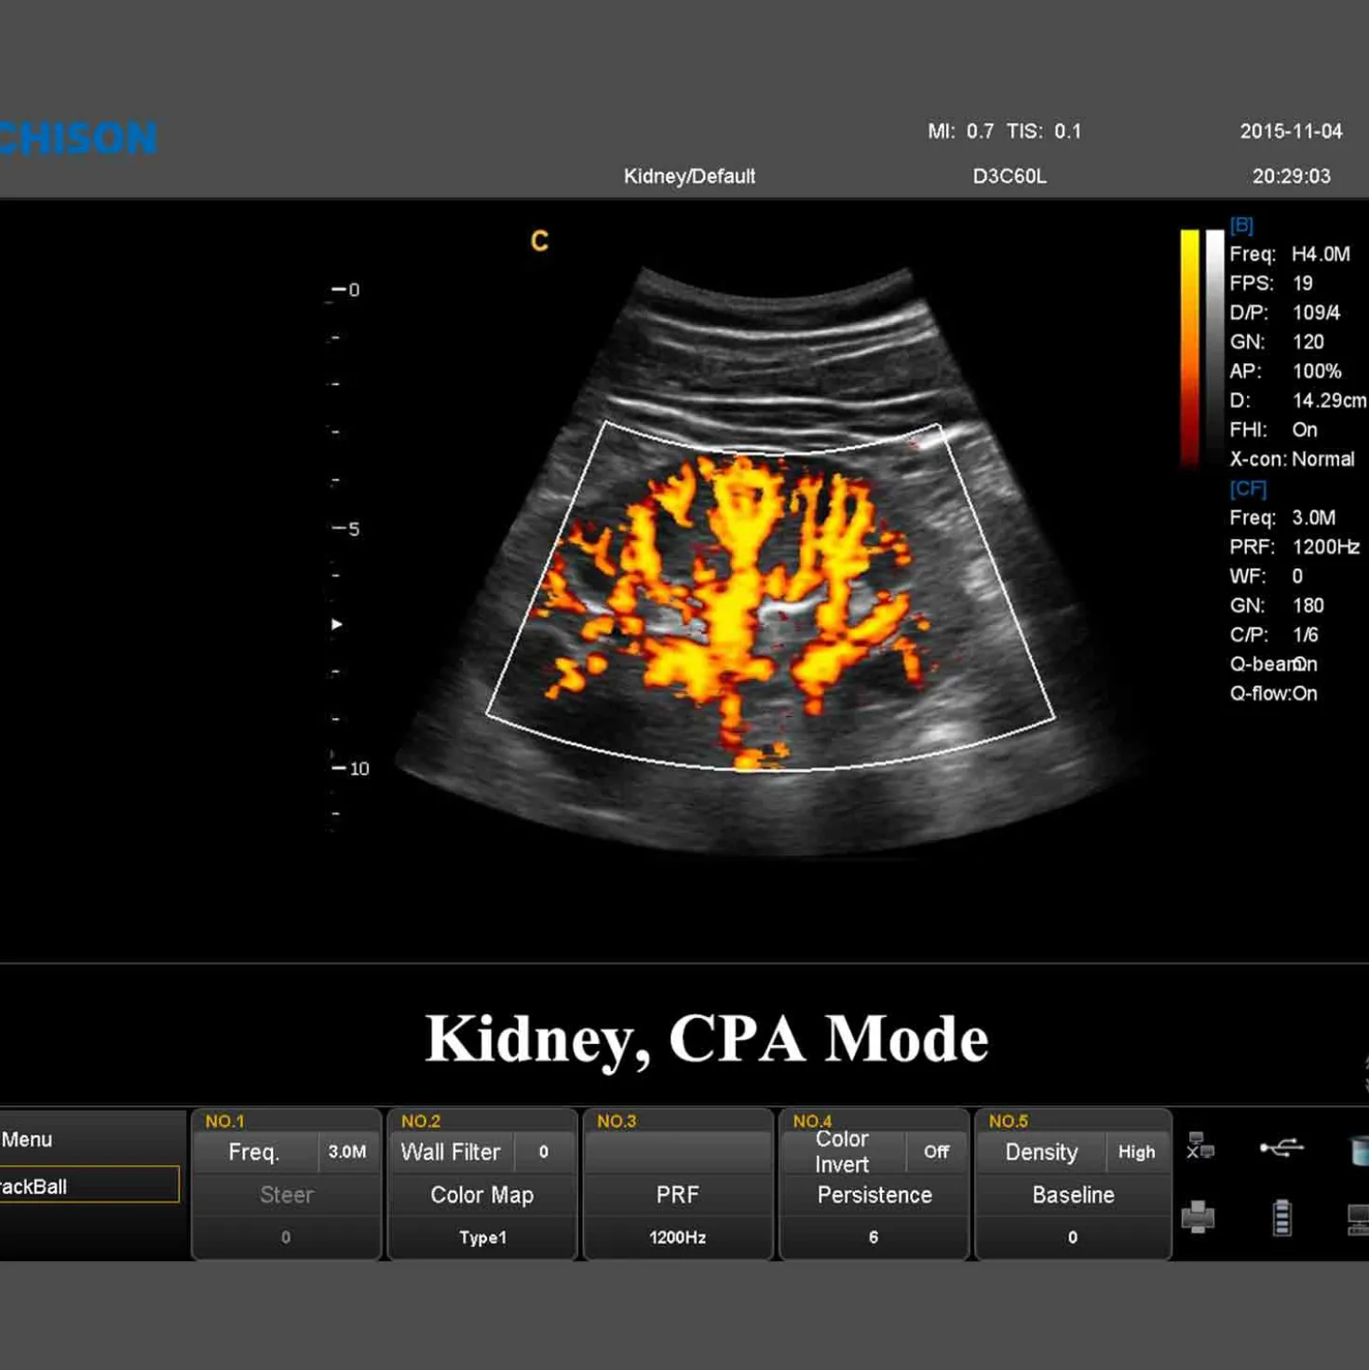
Task: Open the Menu item
Action: click(27, 1139)
